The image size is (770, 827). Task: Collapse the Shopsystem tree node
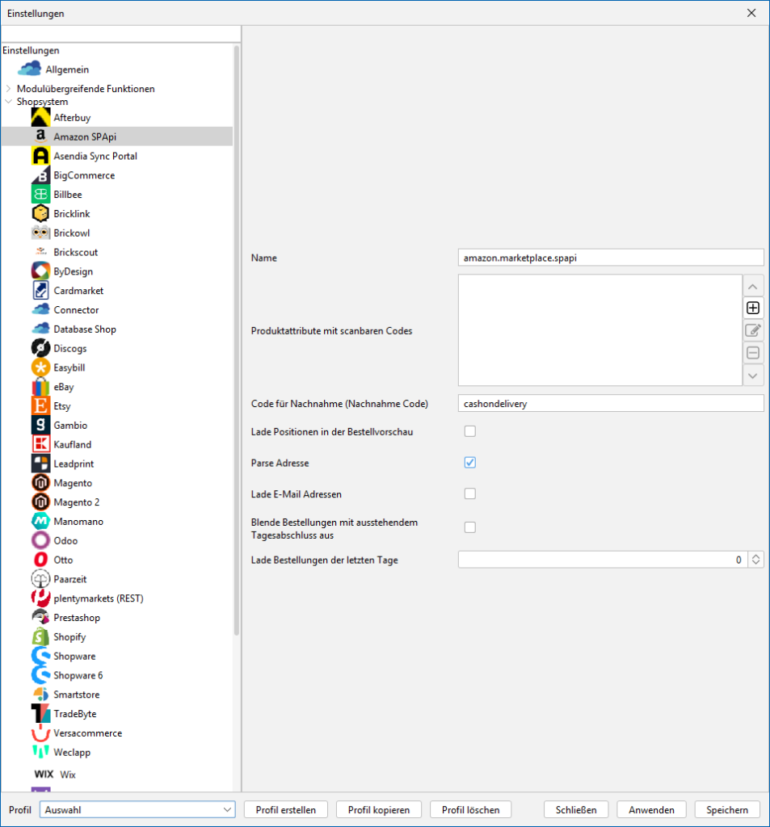[x=9, y=102]
